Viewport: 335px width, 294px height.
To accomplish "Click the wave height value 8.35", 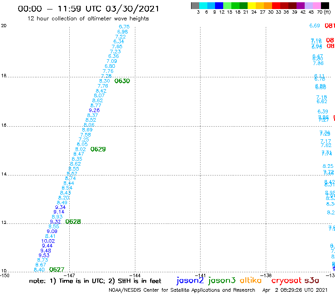I will click(77, 159).
